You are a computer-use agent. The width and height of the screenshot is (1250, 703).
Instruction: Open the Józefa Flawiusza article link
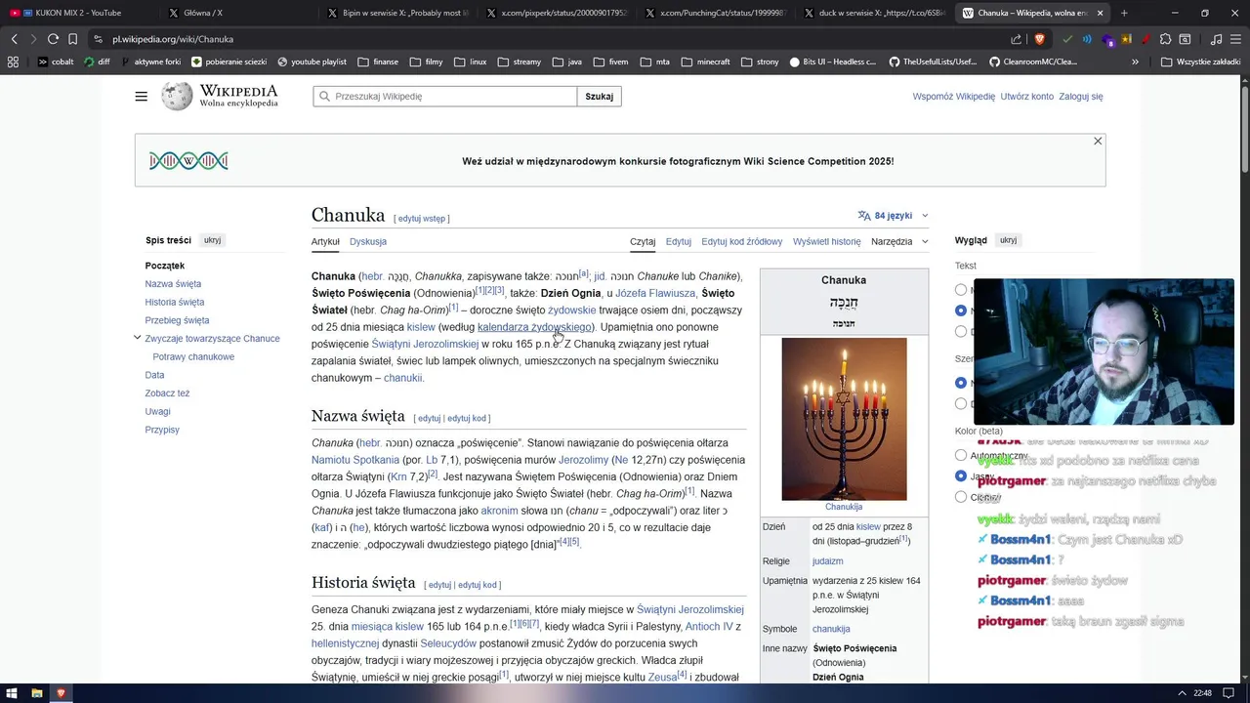[655, 293]
